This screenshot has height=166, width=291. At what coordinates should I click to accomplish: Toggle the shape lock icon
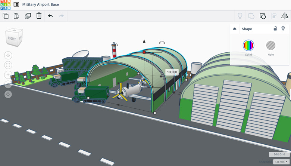275,28
